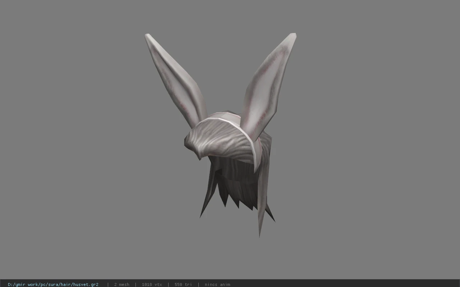
Task: Click the '2 mesh' status entry
Action: point(121,284)
